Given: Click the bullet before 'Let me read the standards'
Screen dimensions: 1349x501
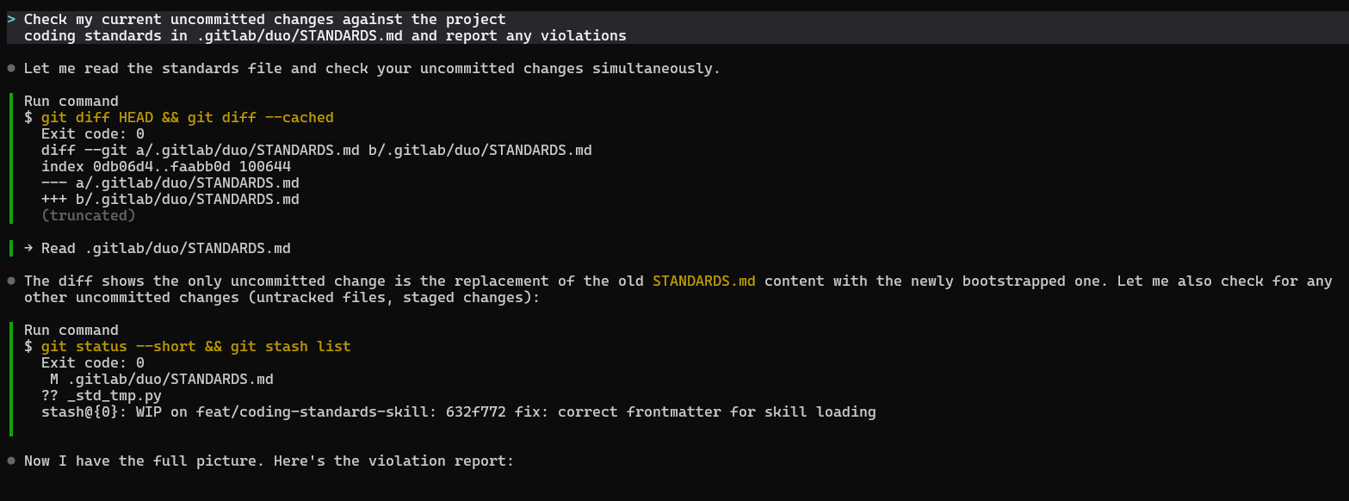Looking at the screenshot, I should pyautogui.click(x=10, y=68).
